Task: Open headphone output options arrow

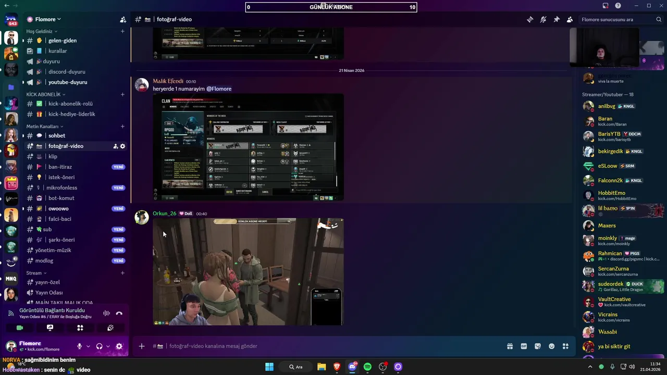Action: coord(108,346)
